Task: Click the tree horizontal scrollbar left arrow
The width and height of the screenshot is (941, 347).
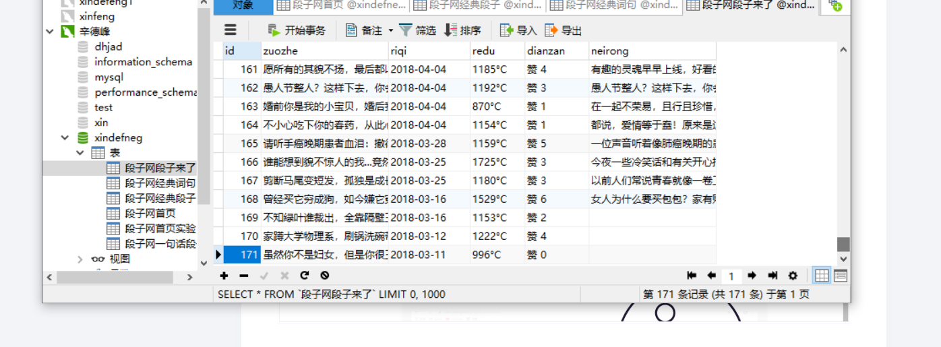Action: (x=49, y=277)
